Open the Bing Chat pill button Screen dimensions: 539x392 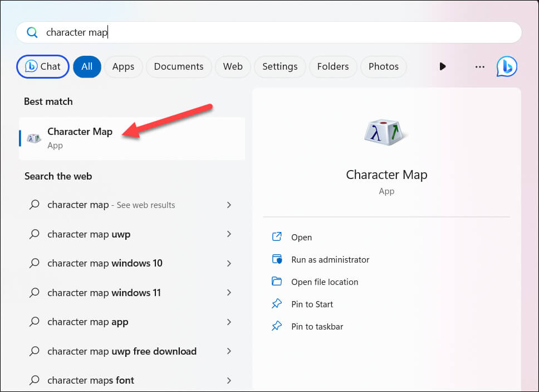43,66
